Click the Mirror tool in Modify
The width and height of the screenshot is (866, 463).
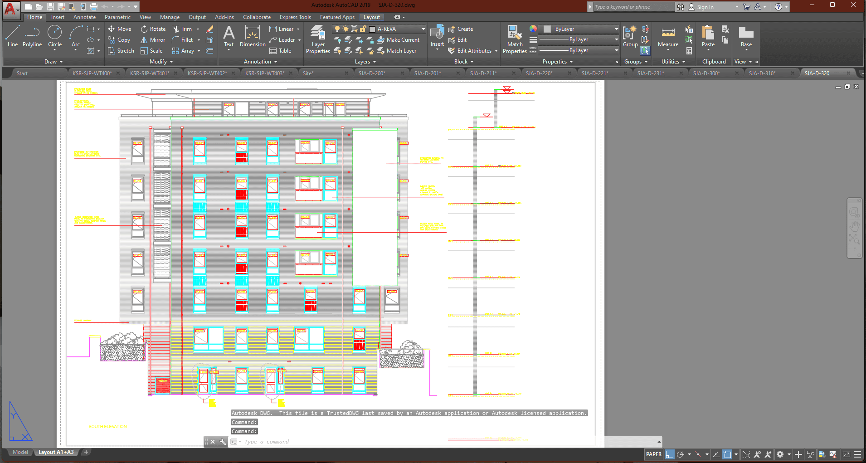[153, 40]
